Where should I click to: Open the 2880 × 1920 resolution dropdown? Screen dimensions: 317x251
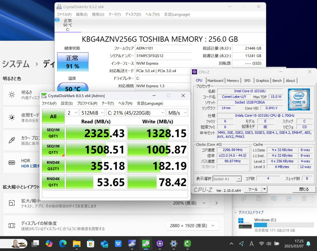tap(193, 225)
